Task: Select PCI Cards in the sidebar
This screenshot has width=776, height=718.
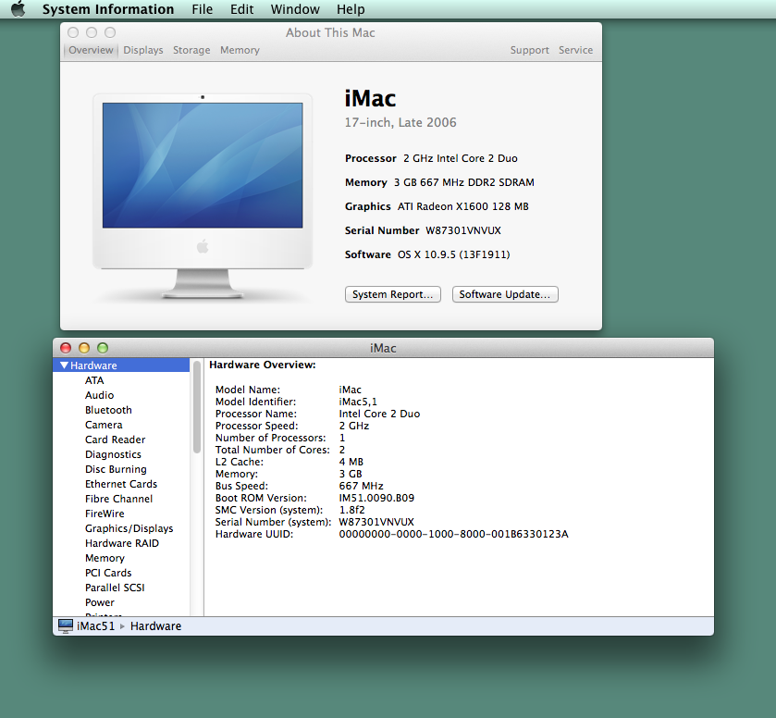Action: pyautogui.click(x=108, y=573)
